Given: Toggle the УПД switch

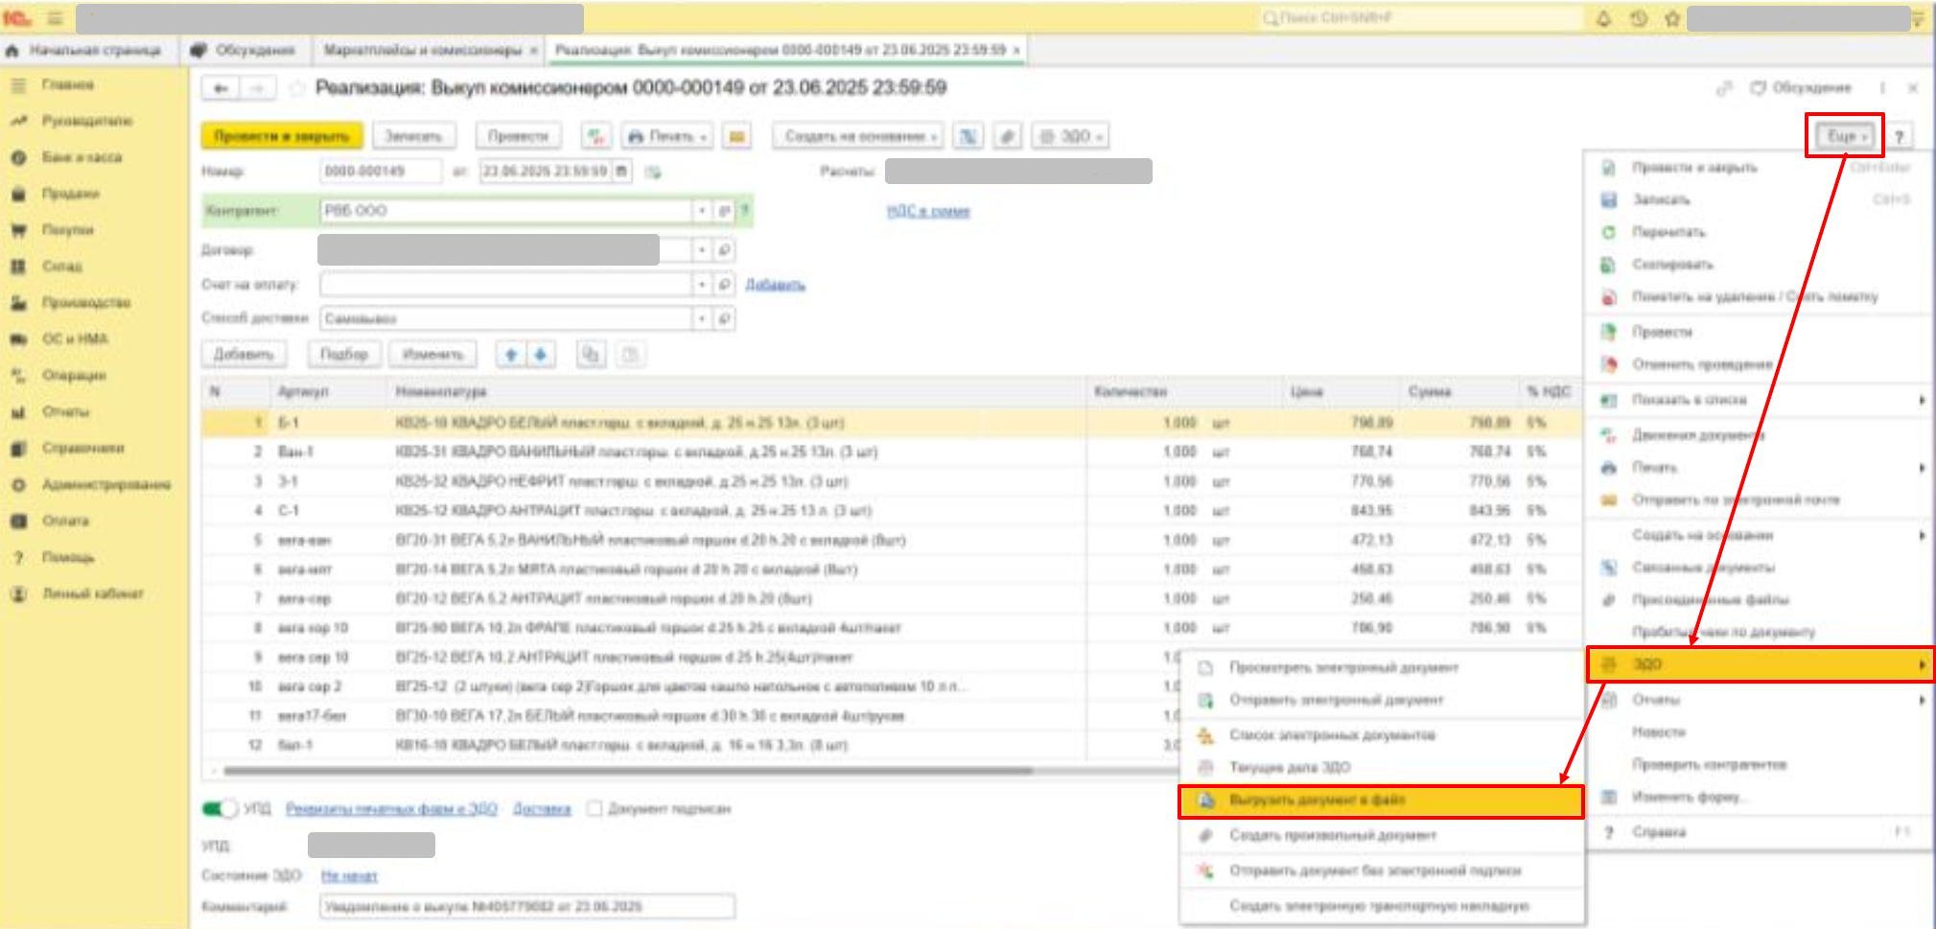Looking at the screenshot, I should click(221, 809).
